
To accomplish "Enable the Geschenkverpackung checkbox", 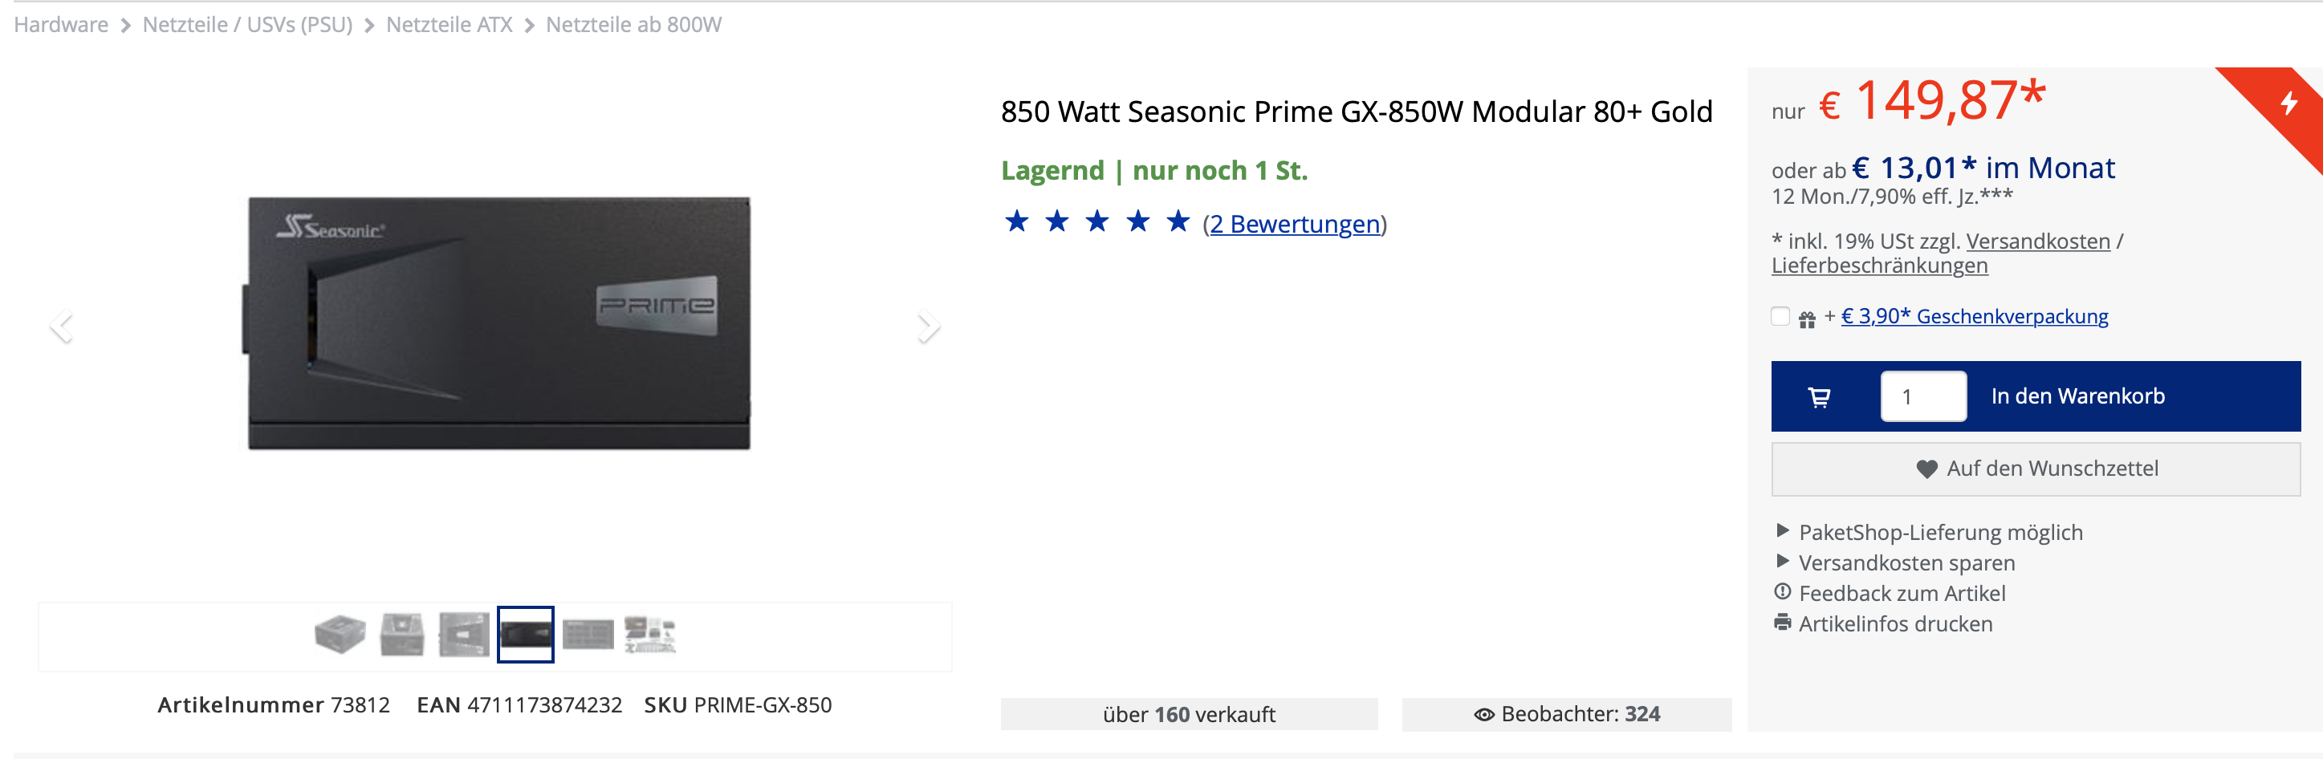I will pos(1780,316).
